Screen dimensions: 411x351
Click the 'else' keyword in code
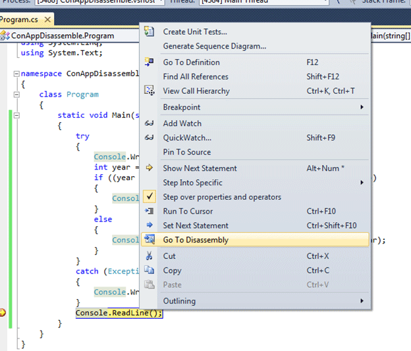pos(103,219)
